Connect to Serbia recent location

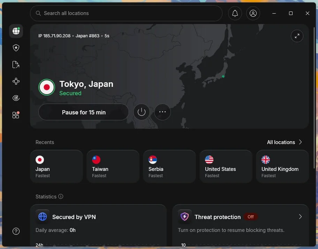point(169,166)
